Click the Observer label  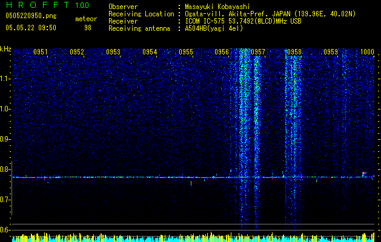tap(123, 7)
